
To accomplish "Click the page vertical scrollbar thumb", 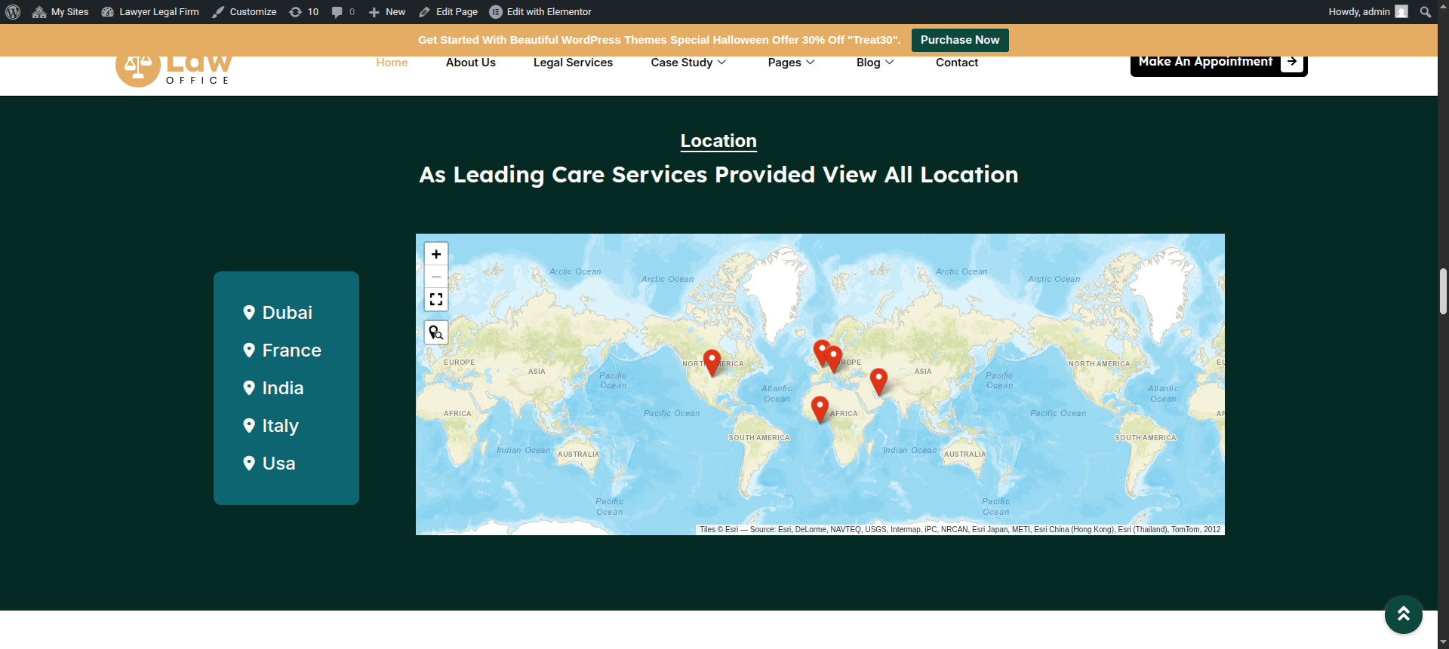I will pos(1443,291).
